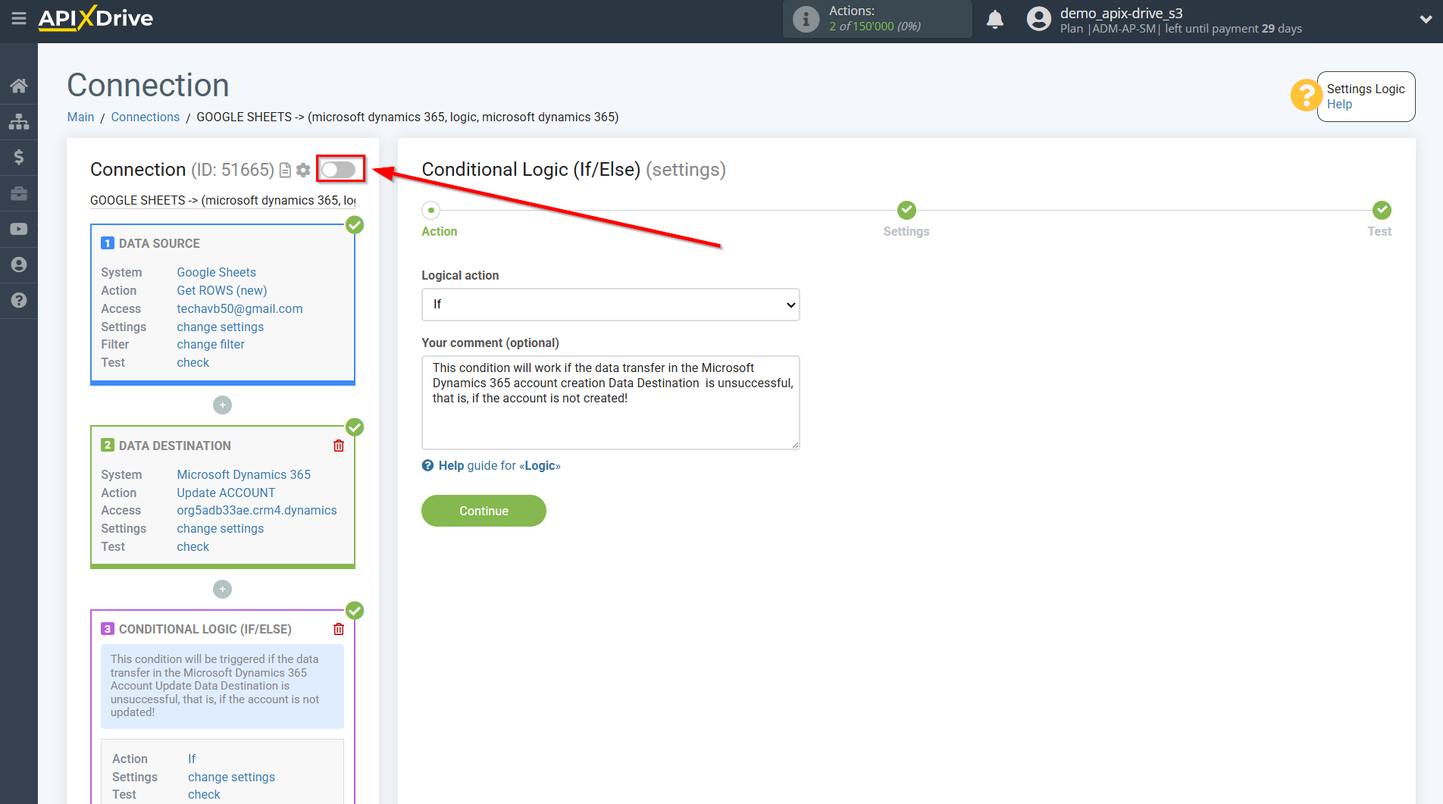The image size is (1443, 804).
Task: Open the connection notes document icon
Action: coord(285,170)
